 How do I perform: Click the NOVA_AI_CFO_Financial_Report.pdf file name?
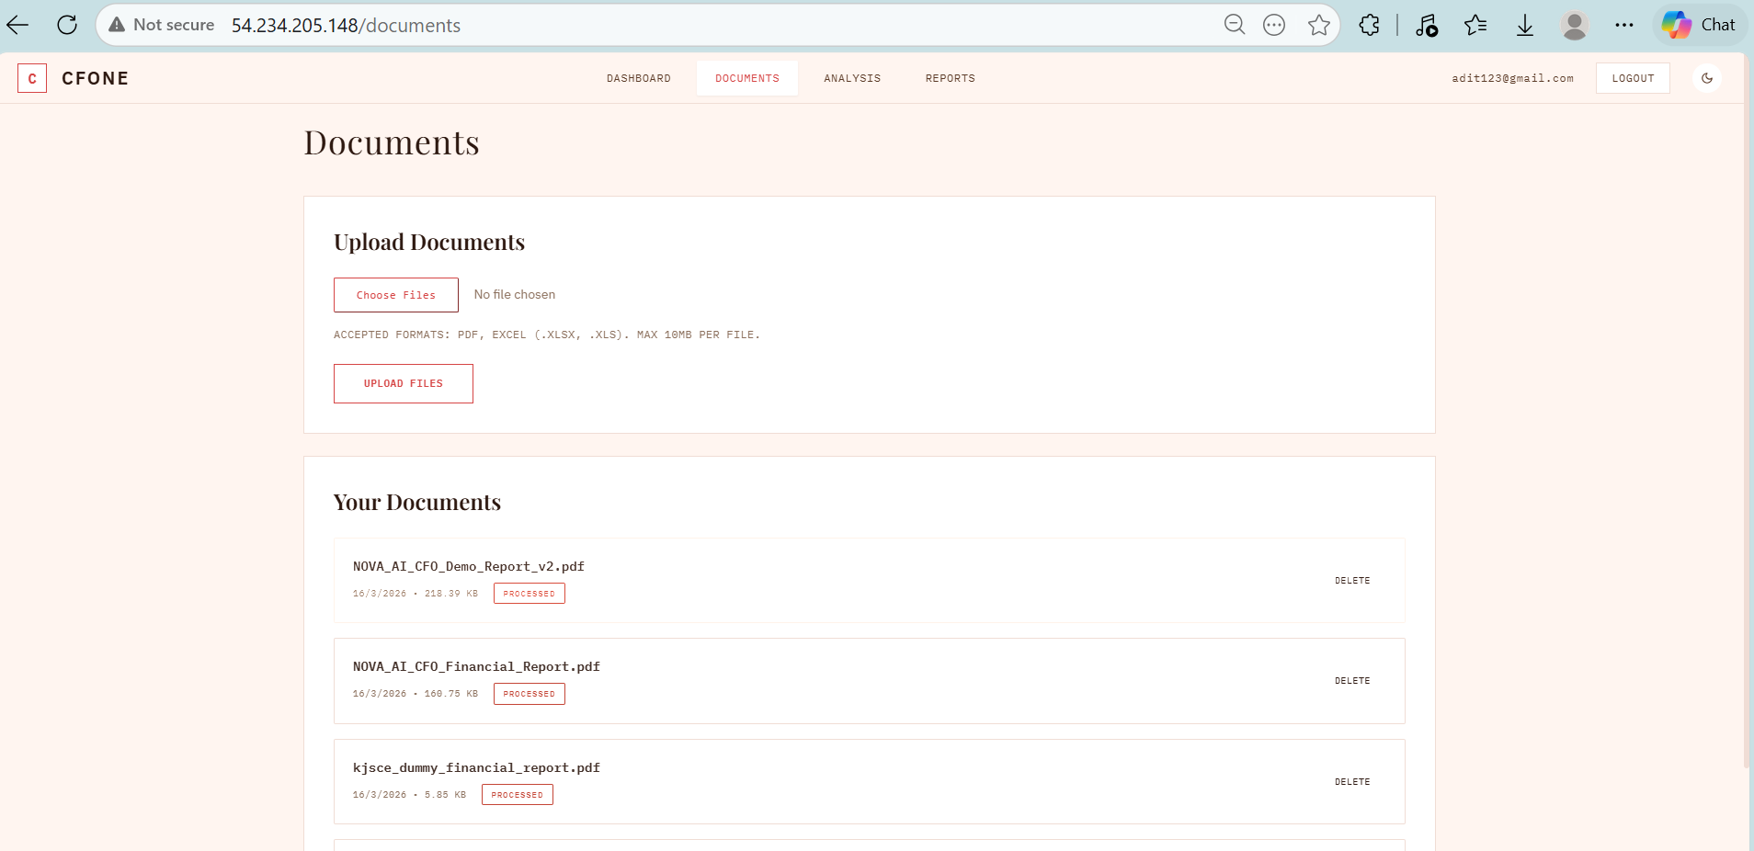pos(476,666)
